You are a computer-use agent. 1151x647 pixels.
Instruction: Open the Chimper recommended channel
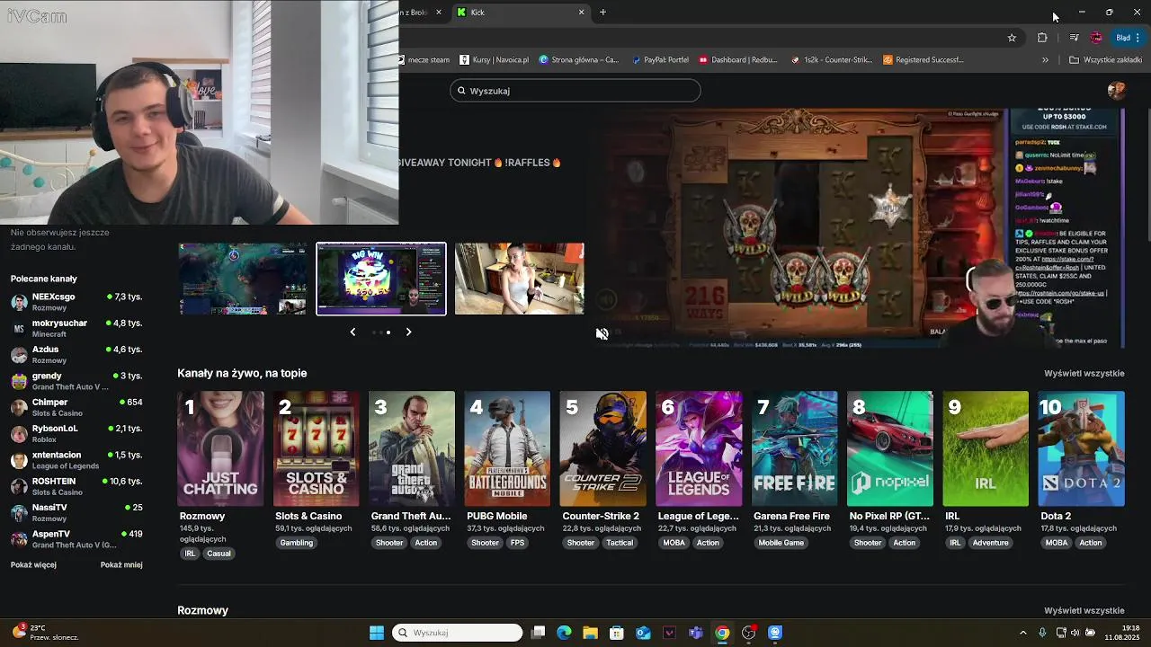[76, 407]
